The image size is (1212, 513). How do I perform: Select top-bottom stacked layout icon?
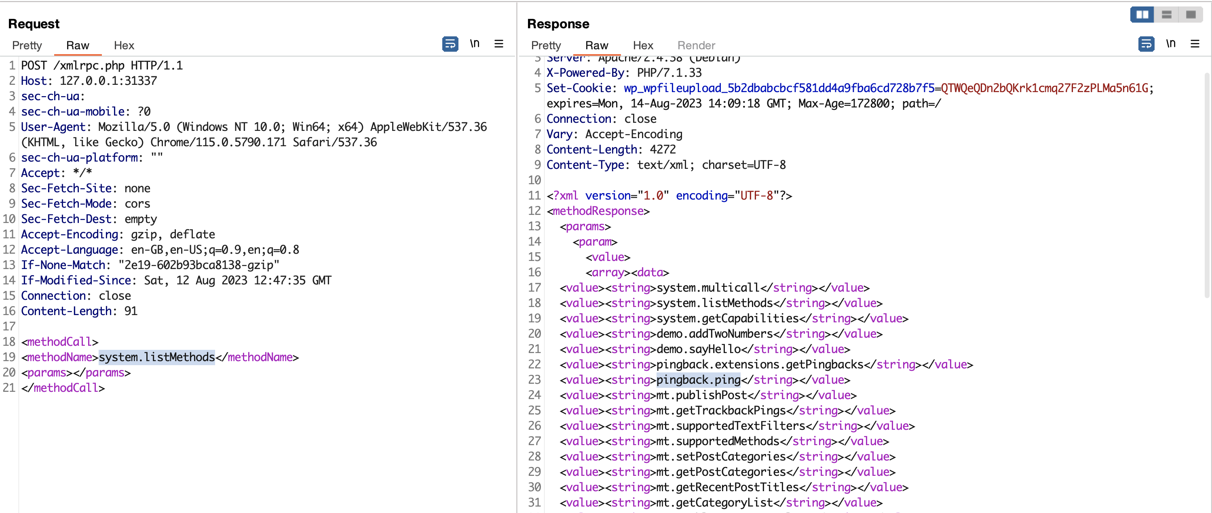pyautogui.click(x=1166, y=15)
